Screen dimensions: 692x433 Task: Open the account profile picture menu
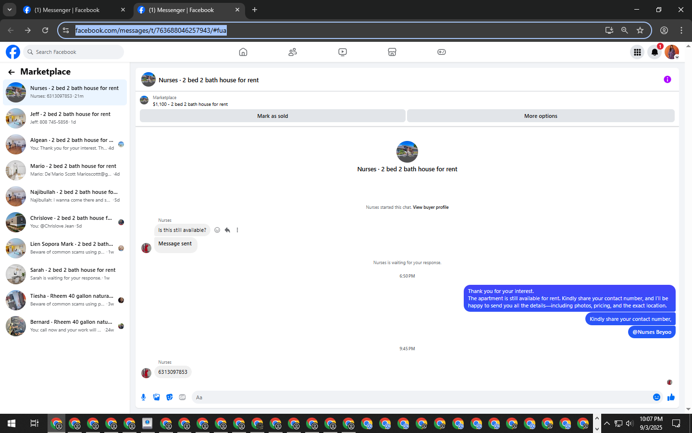pos(672,52)
